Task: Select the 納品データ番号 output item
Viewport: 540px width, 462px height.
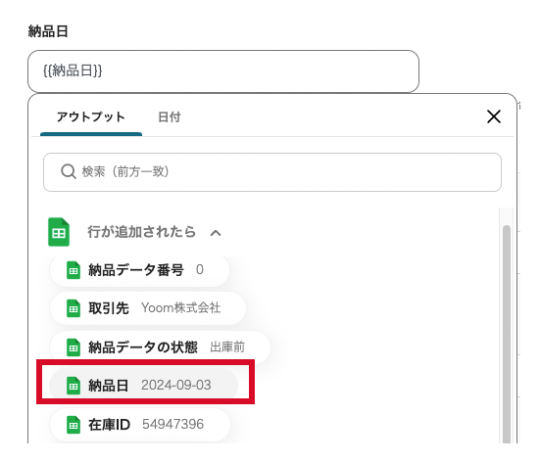Action: pos(139,270)
